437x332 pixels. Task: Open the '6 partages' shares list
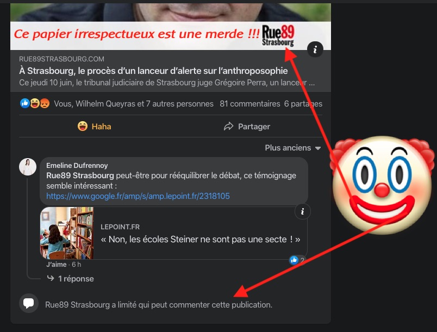[x=303, y=103]
